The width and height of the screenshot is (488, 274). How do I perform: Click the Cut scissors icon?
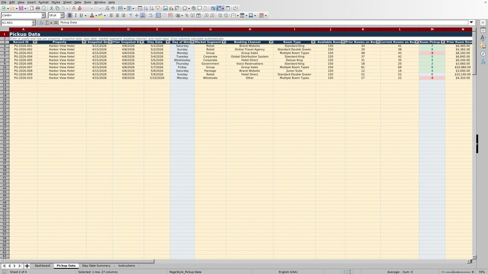pos(52,8)
